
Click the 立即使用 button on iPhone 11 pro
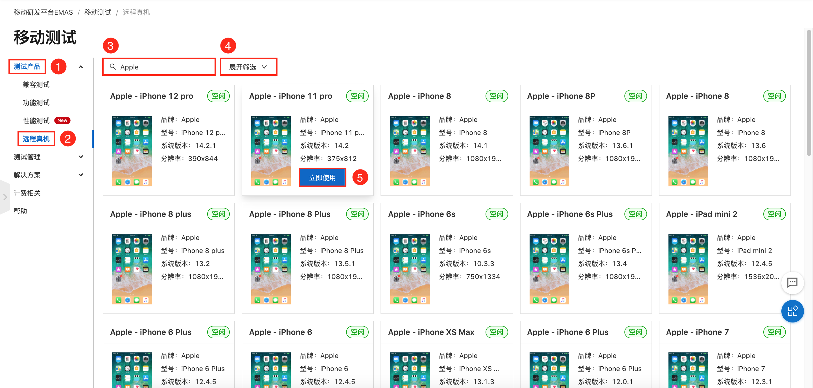tap(322, 177)
